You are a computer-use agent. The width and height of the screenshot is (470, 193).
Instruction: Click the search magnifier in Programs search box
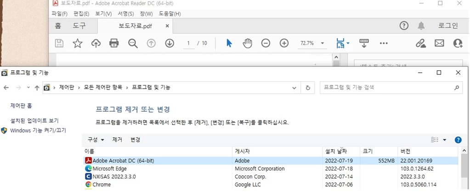click(x=457, y=88)
